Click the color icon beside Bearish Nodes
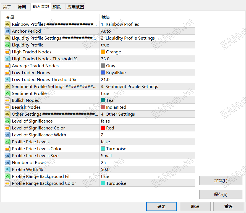 point(7,107)
